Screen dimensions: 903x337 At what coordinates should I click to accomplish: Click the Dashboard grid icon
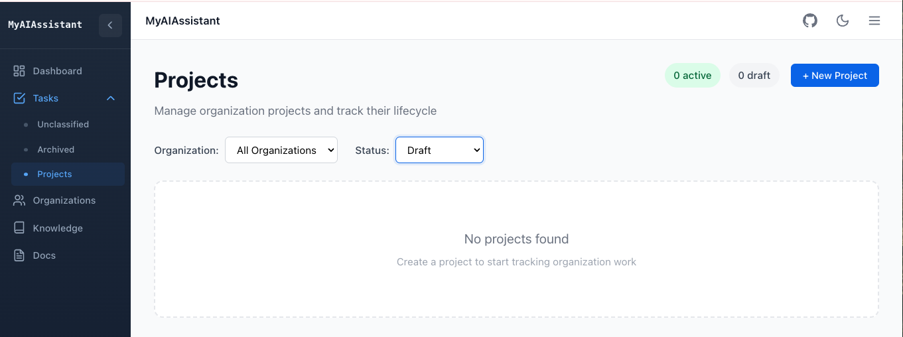pyautogui.click(x=19, y=71)
